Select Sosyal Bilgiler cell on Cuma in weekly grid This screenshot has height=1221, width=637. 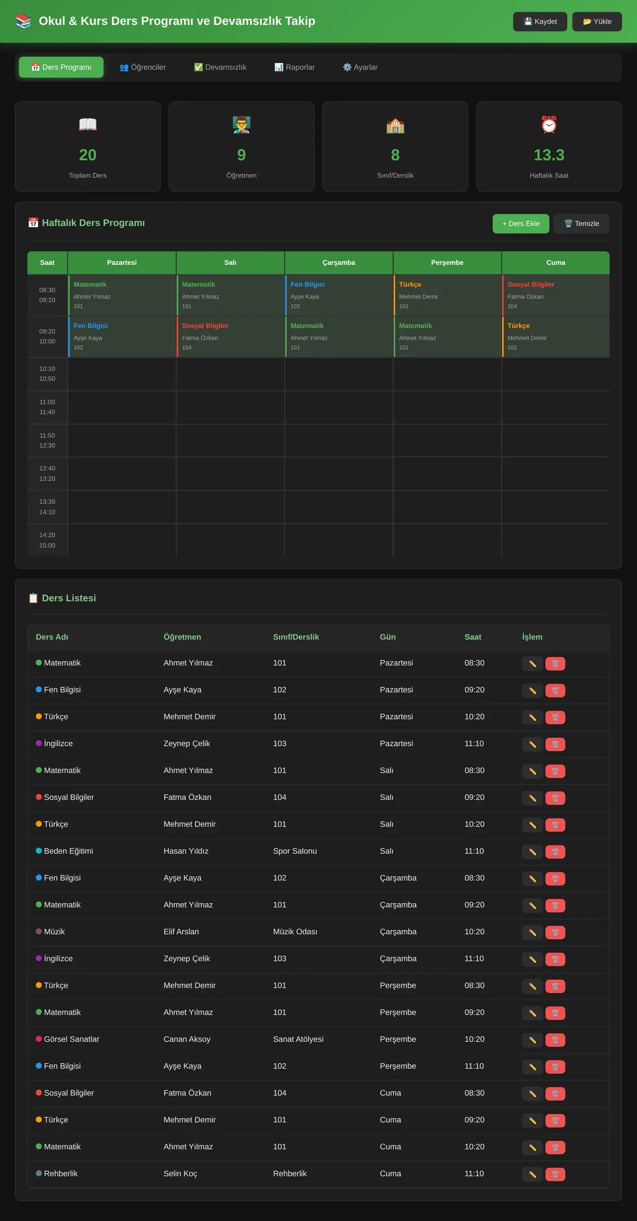coord(556,295)
